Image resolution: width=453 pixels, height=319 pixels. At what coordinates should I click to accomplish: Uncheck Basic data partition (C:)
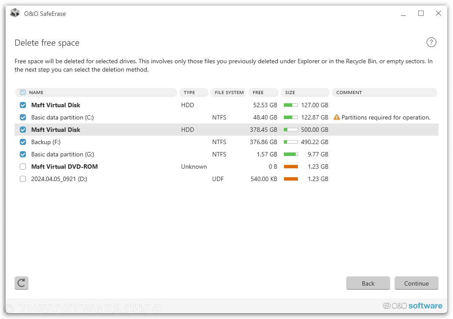pos(23,117)
